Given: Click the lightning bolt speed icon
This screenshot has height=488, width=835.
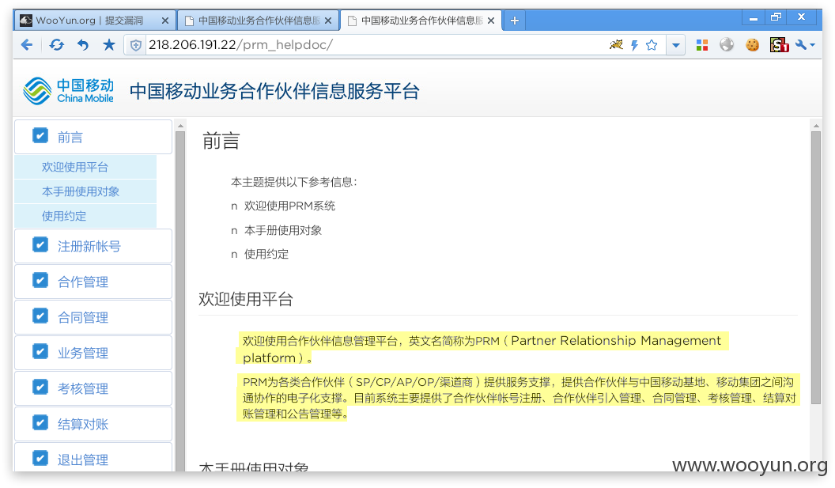Looking at the screenshot, I should [x=634, y=45].
